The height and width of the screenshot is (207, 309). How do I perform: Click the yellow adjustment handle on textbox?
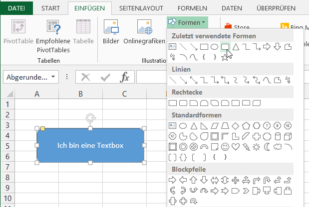pyautogui.click(x=42, y=129)
